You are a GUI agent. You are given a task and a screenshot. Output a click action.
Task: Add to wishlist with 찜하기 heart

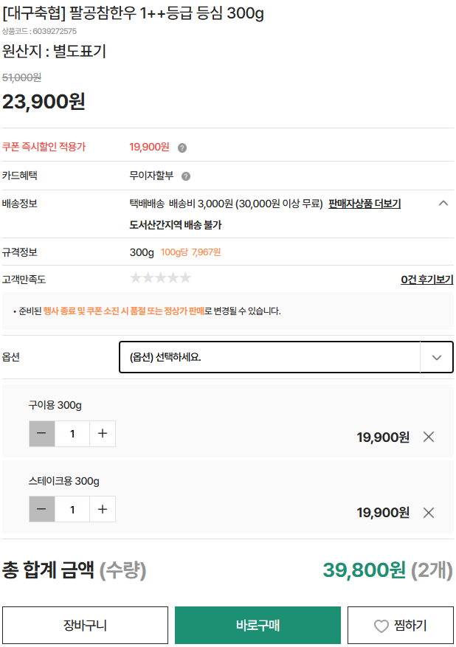[401, 626]
